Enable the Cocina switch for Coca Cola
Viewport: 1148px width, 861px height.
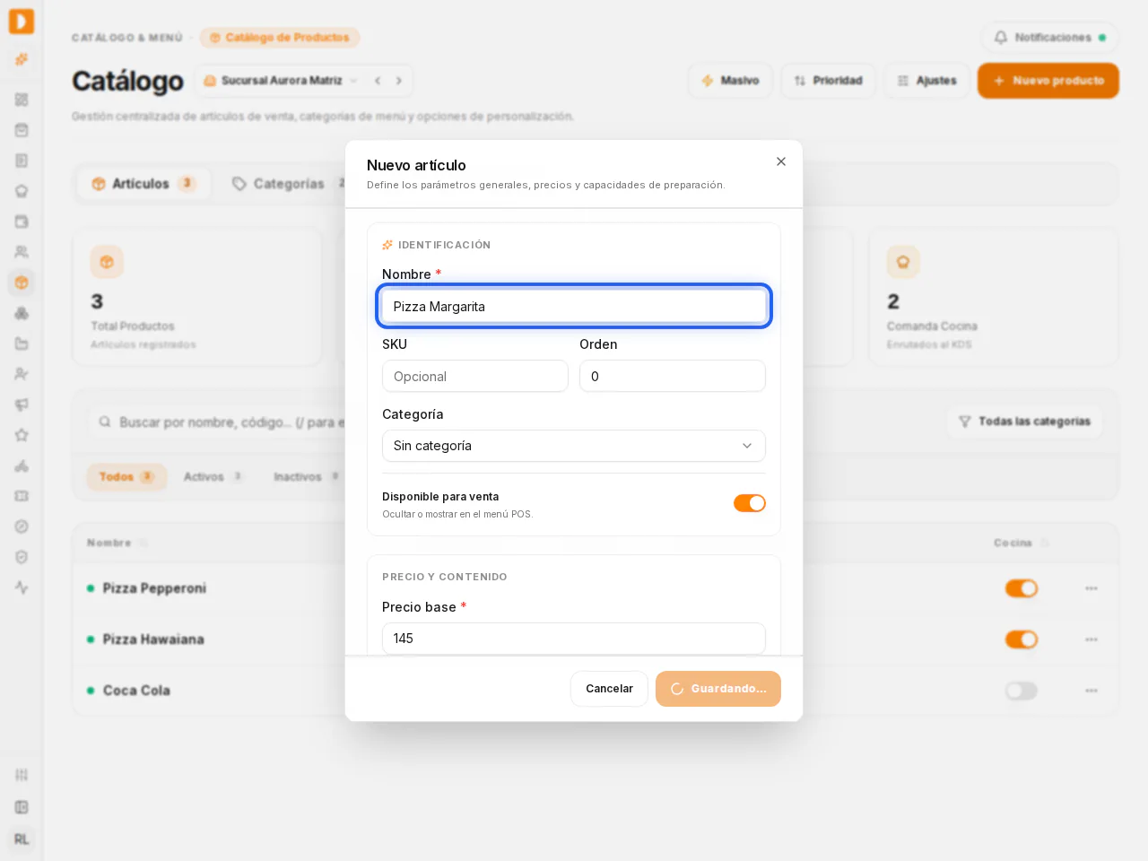pyautogui.click(x=1022, y=691)
